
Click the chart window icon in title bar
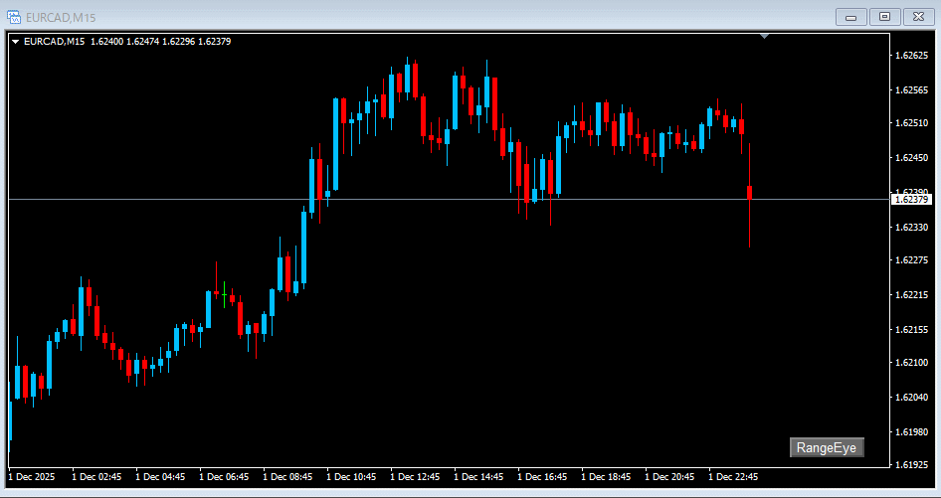point(14,17)
